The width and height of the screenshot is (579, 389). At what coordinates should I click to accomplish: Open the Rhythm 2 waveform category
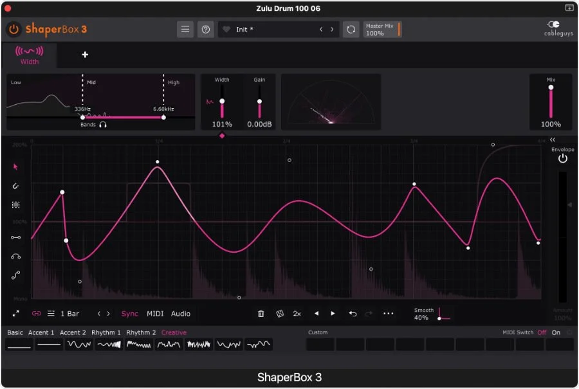coord(141,332)
